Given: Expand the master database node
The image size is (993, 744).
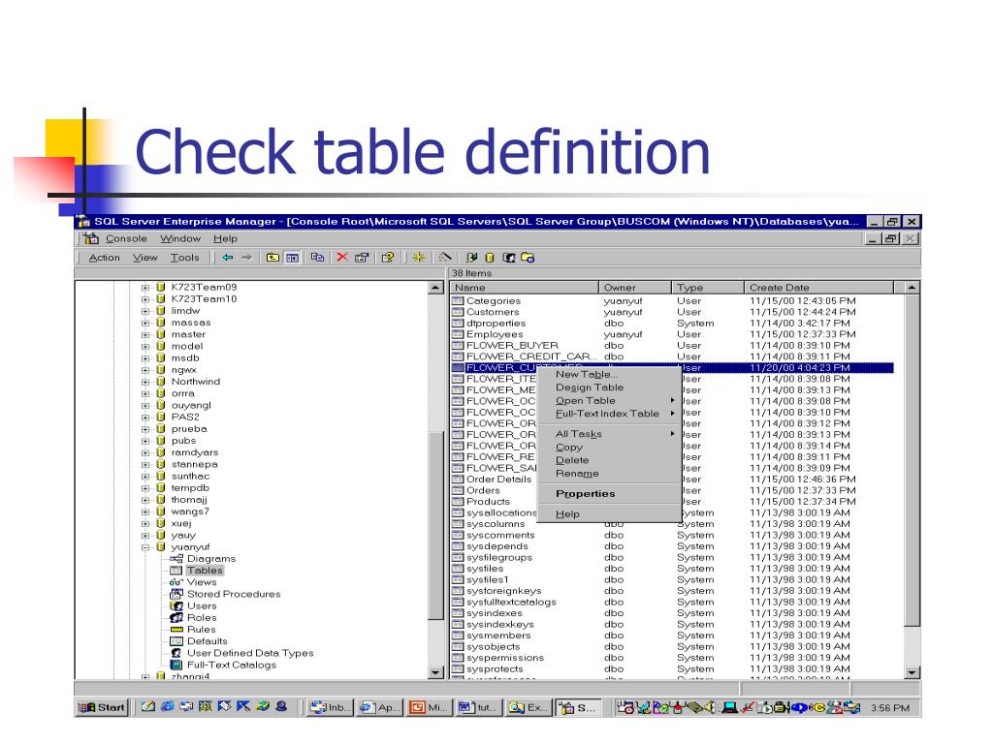Looking at the screenshot, I should [145, 334].
